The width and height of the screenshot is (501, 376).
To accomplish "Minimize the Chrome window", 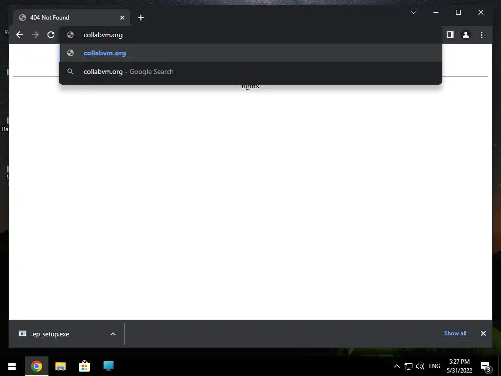I will 436,12.
